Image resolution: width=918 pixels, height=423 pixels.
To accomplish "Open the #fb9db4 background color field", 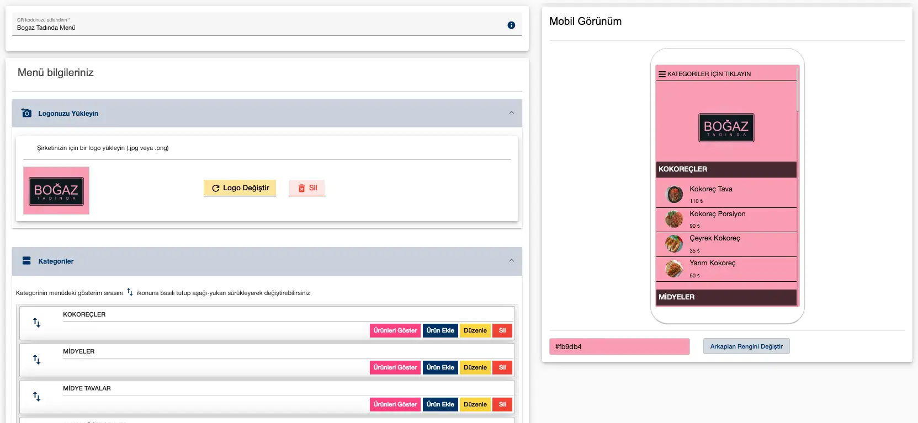I will (619, 347).
